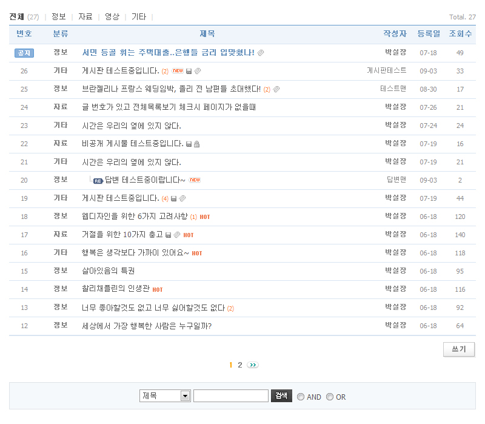Screen dimensions: 485x424
Task: Select the OR search radio button
Action: click(330, 397)
